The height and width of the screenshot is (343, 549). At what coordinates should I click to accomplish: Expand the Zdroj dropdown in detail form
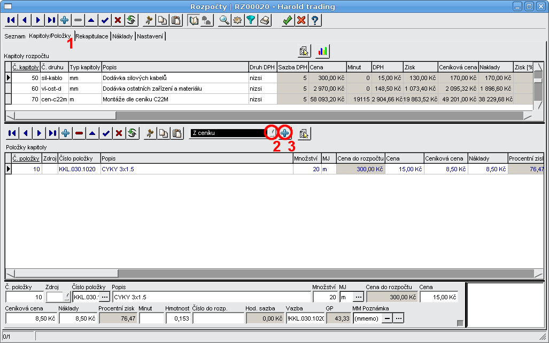click(x=67, y=297)
